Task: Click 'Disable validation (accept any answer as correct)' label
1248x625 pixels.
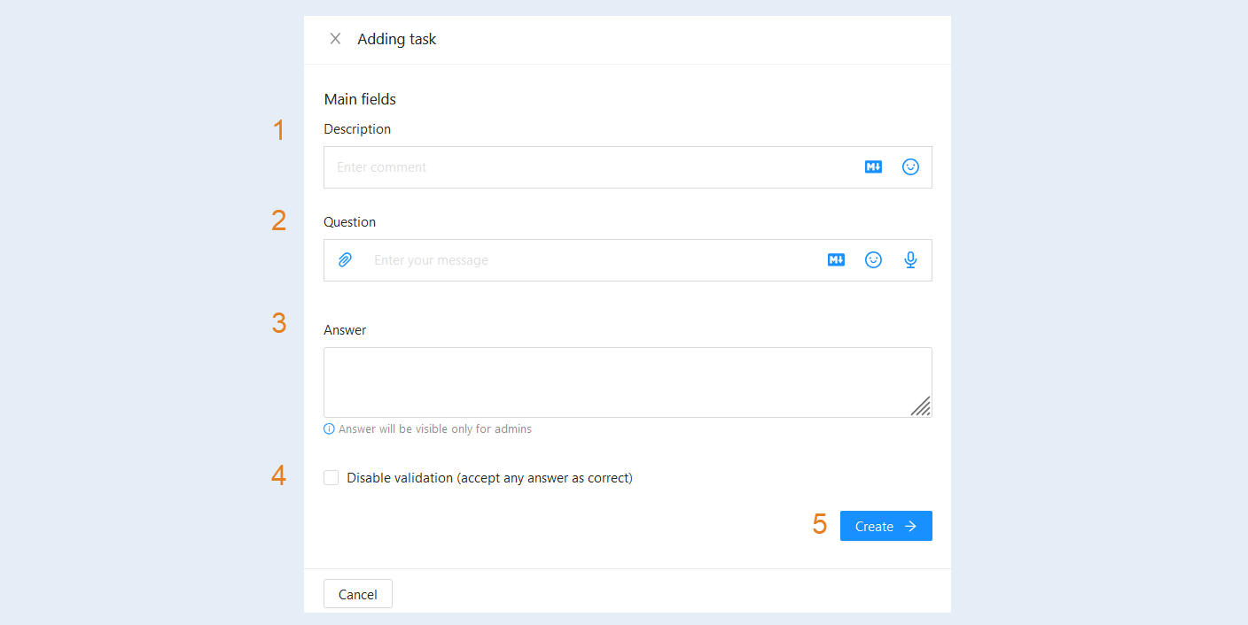Action: [x=489, y=478]
